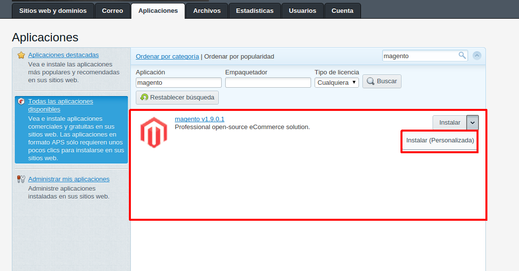519x271 pixels.
Task: Toggle the Instalar dropdown arrow
Action: (x=473, y=123)
